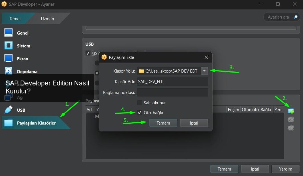303x176 pixels.
Task: Enable the Salt-okunur checkbox
Action: (x=139, y=103)
